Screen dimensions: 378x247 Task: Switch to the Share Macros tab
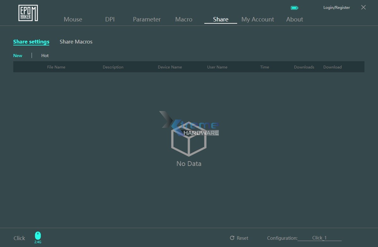[76, 41]
